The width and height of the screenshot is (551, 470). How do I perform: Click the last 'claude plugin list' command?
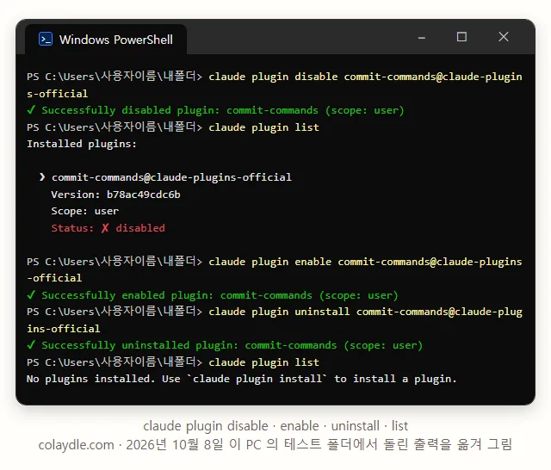point(263,362)
